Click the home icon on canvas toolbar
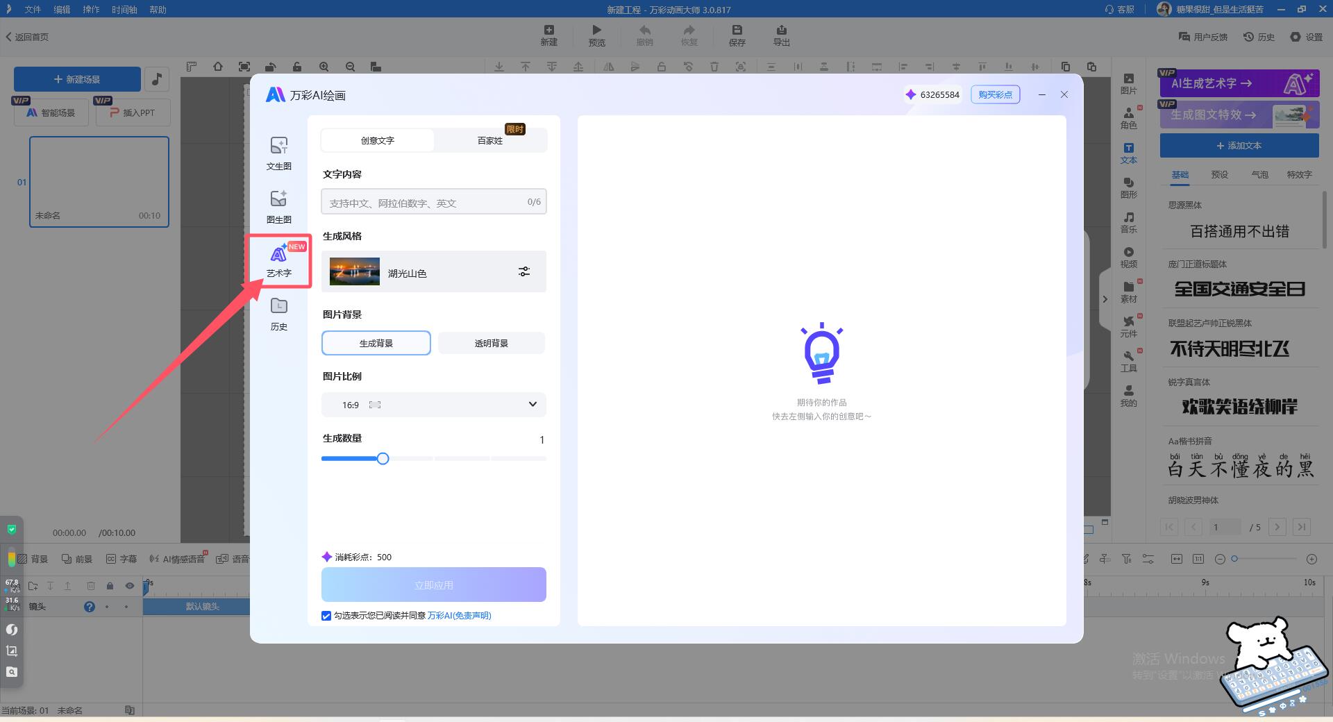The height and width of the screenshot is (722, 1333). click(x=218, y=67)
